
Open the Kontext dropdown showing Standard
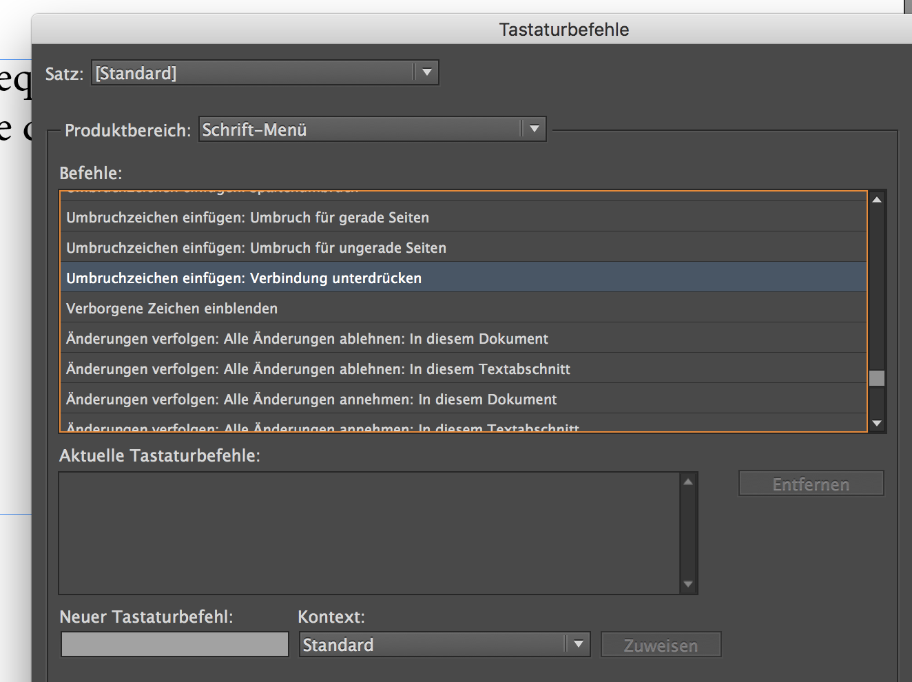tap(444, 644)
